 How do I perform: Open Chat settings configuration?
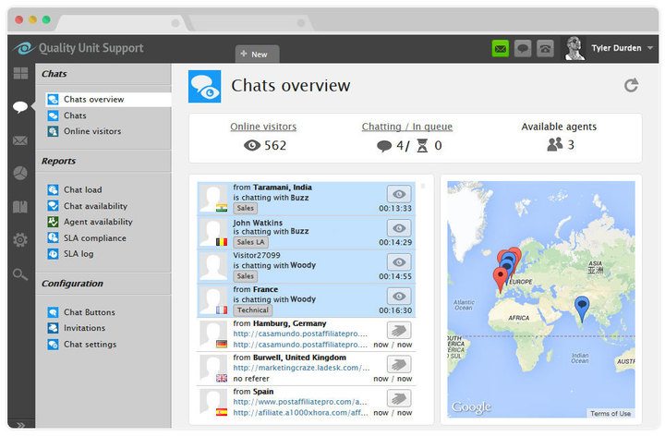point(90,344)
